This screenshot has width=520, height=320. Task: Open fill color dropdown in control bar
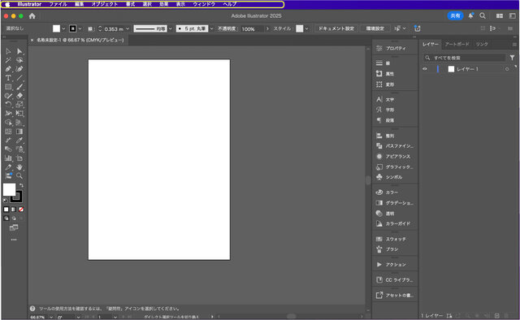point(63,29)
